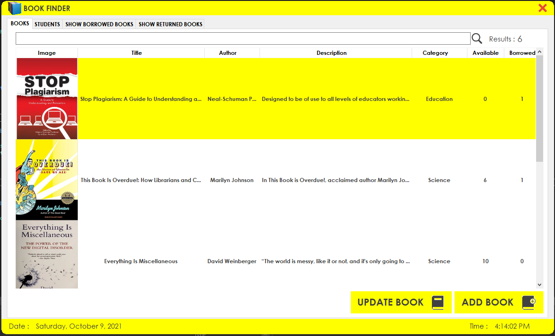Switch to the Students tab
The image size is (555, 336).
coord(47,24)
